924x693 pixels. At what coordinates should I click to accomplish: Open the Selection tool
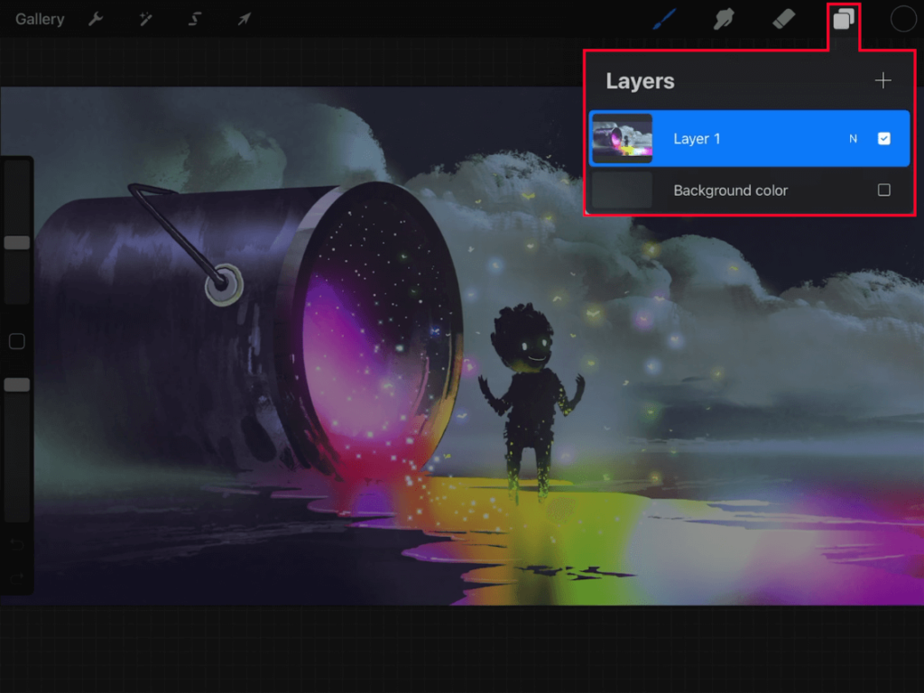(x=195, y=18)
